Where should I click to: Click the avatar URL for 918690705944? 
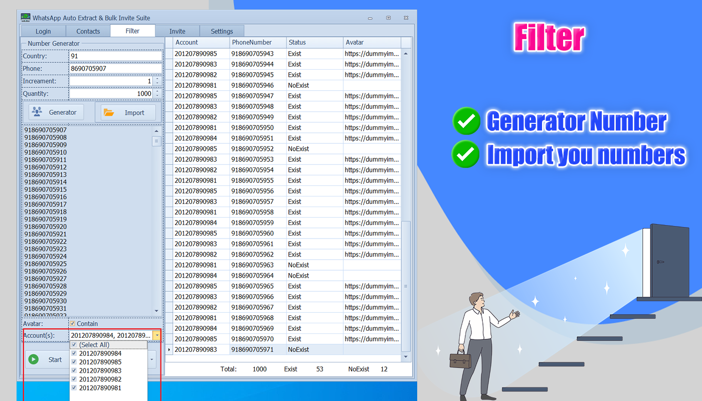point(372,64)
